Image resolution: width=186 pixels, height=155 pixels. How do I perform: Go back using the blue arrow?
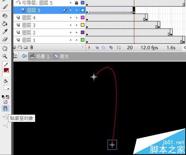pyautogui.click(x=24, y=56)
